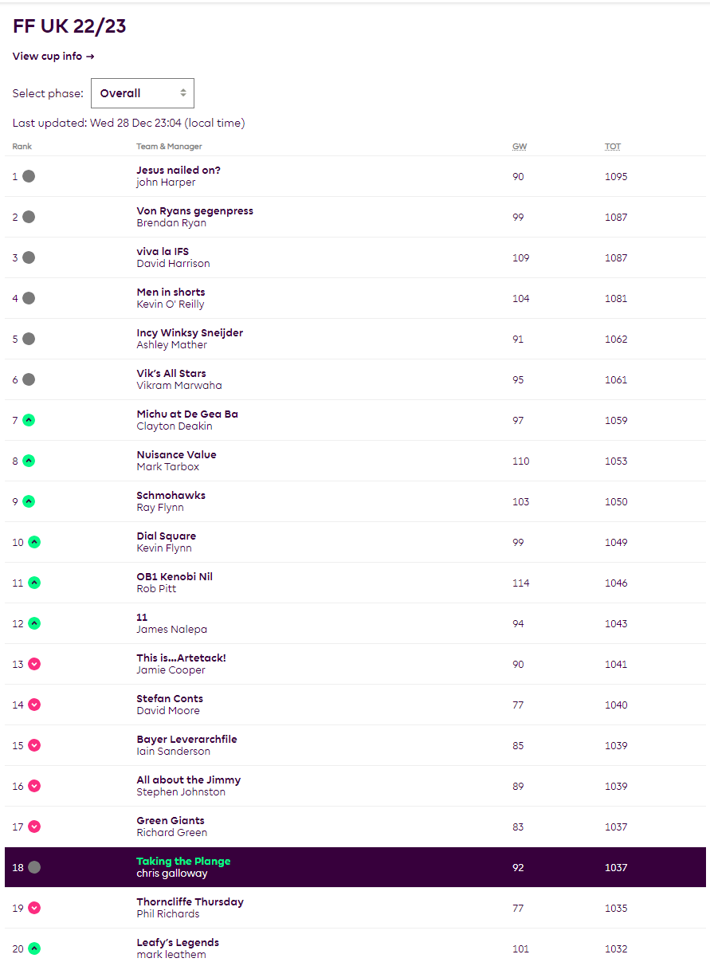This screenshot has height=966, width=710.
Task: Click green up arrow beside rank 11
Action: pos(34,583)
